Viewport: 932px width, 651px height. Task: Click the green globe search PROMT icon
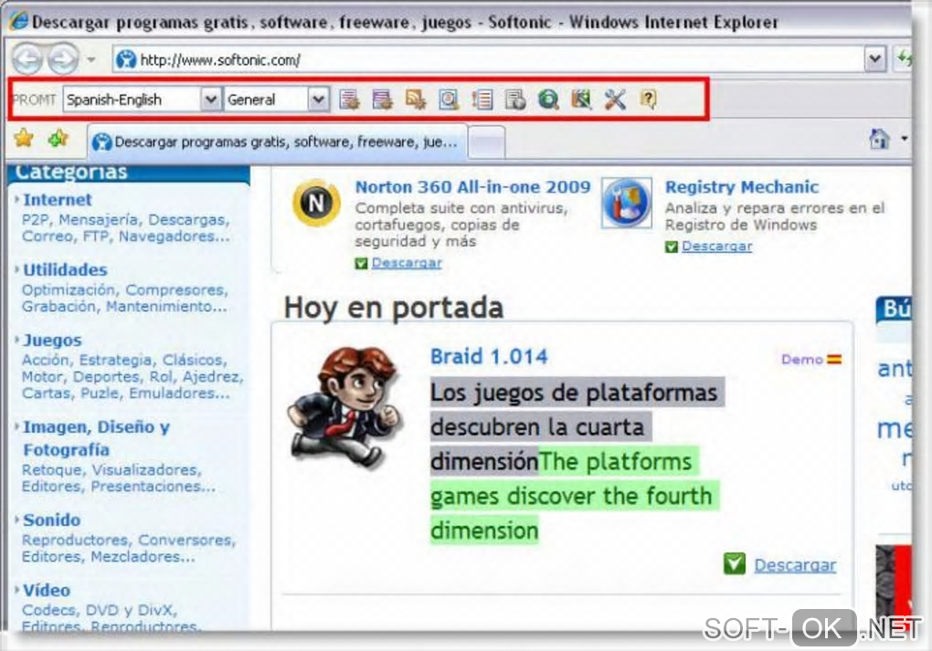tap(548, 100)
